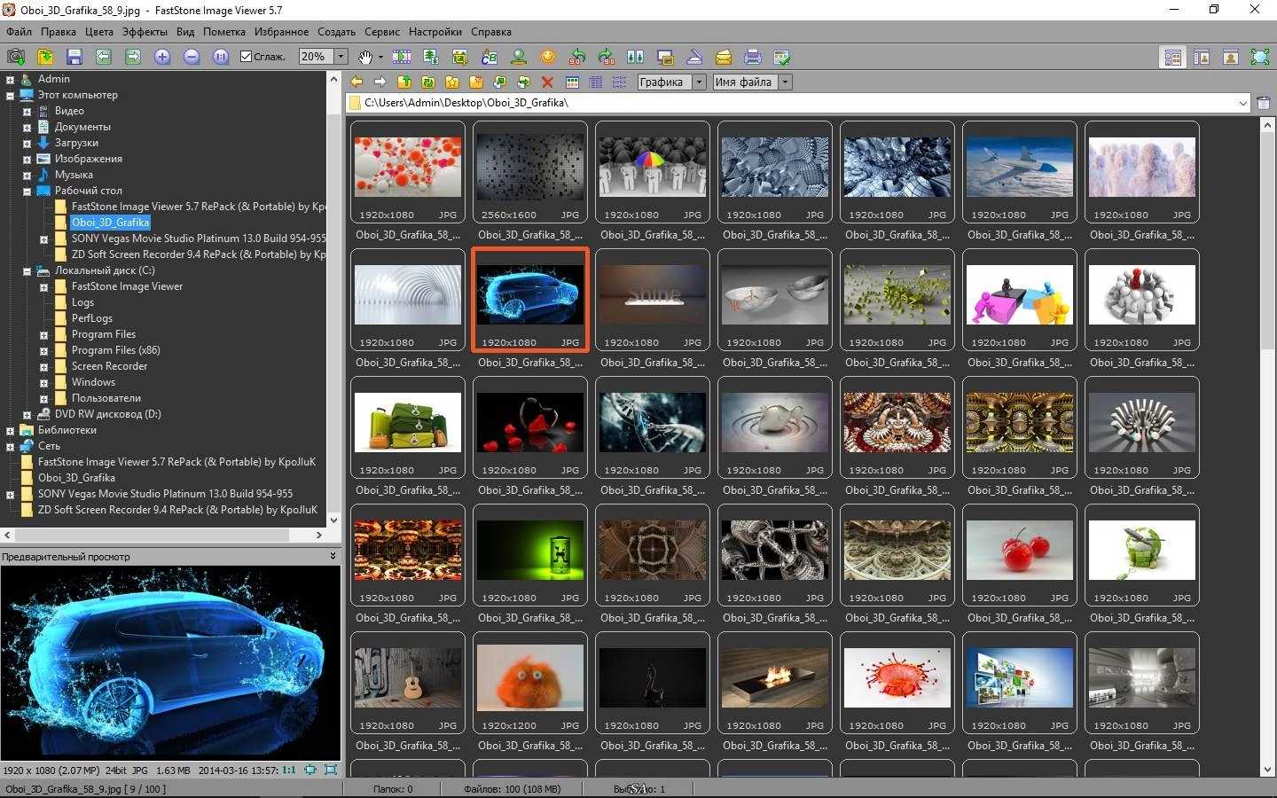Open the Правка menu
The height and width of the screenshot is (798, 1277).
tap(59, 32)
